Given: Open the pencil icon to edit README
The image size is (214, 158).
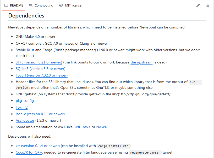Looking at the screenshot, I should [198, 5].
